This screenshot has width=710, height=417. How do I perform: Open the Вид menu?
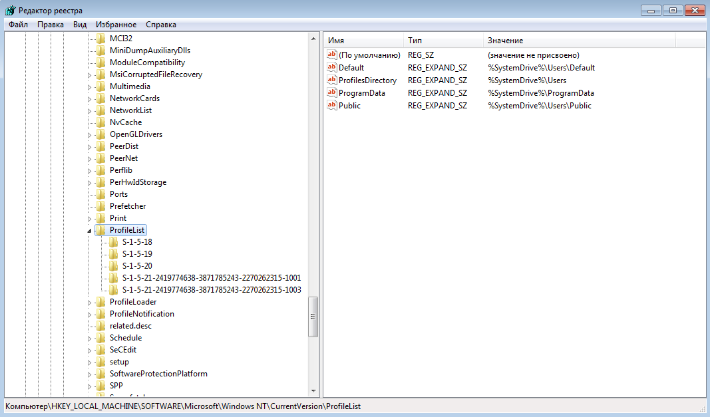[x=80, y=25]
